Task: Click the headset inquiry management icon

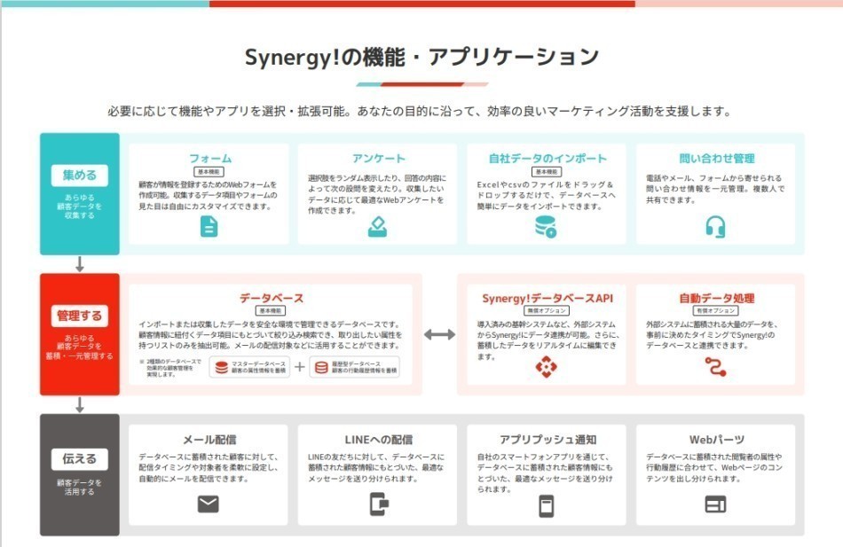Action: pos(715,227)
